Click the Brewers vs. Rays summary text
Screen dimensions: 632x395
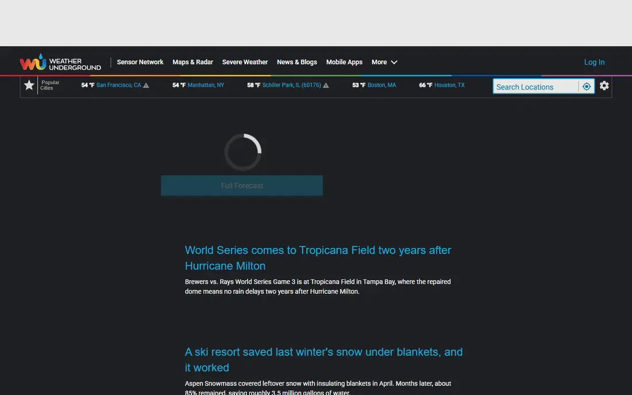point(318,286)
